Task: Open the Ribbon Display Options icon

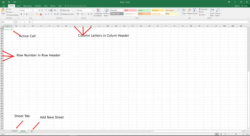Action: point(229,2)
